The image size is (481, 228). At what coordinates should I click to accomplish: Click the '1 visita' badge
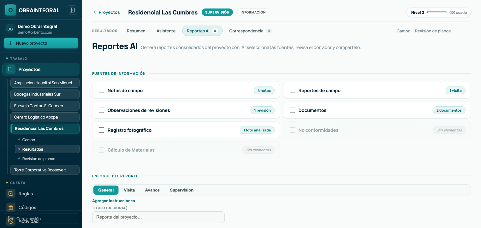point(455,90)
